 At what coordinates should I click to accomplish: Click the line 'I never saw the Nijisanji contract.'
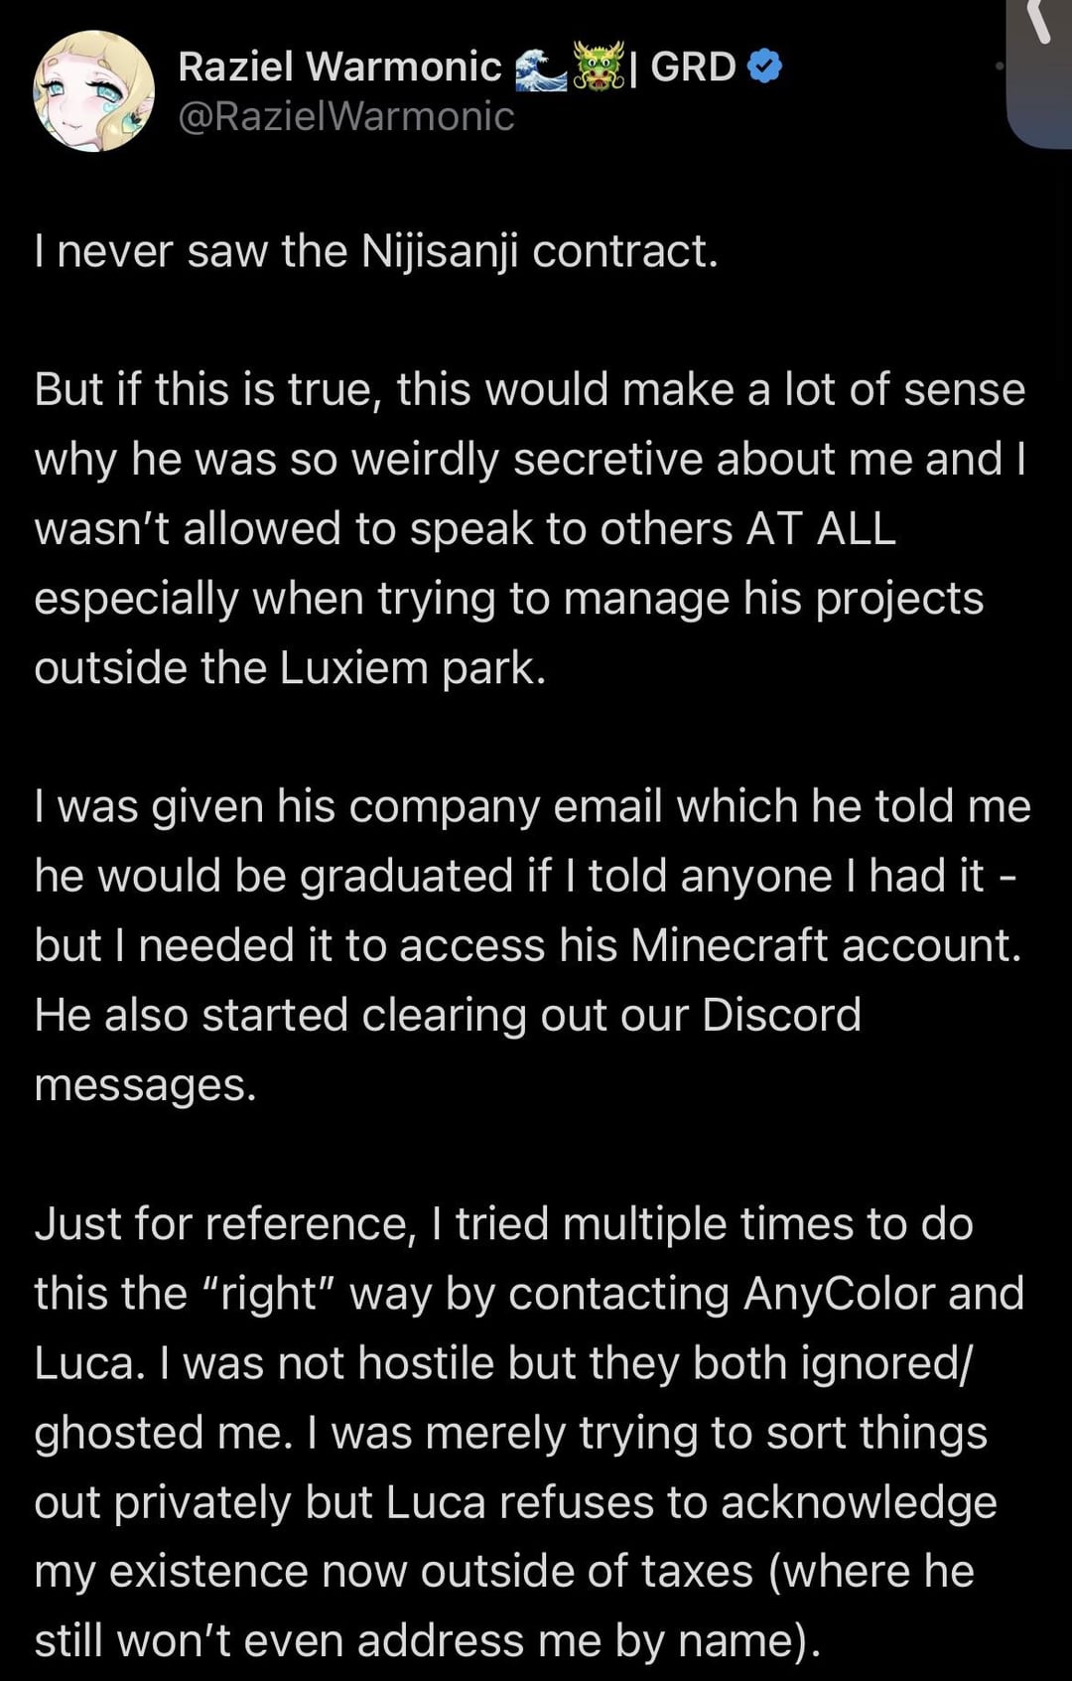376,251
